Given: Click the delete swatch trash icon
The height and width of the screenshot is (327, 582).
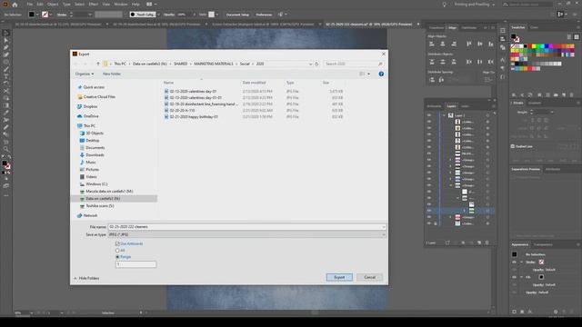Looking at the screenshot, I should tap(572, 94).
